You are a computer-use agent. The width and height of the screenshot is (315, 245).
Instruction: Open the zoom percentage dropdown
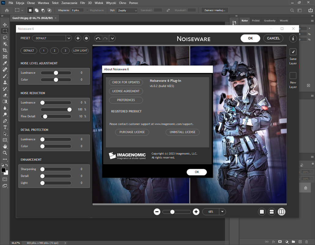pos(222,212)
